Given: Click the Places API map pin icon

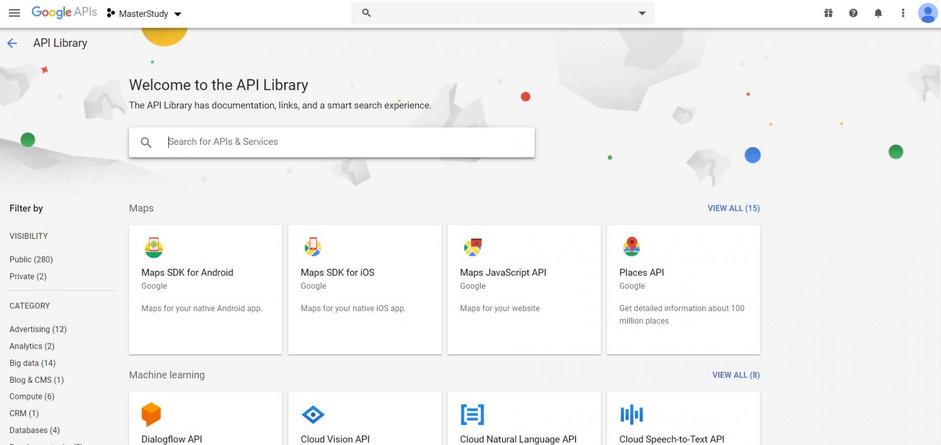Looking at the screenshot, I should [632, 246].
